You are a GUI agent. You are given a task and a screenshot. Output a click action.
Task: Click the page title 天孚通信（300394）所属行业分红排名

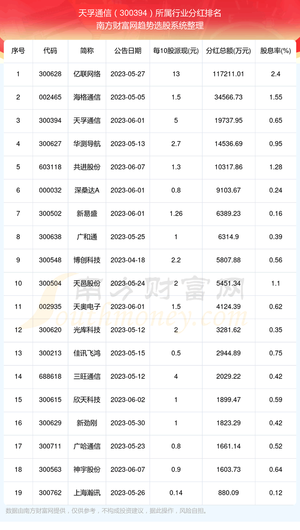coord(150,13)
